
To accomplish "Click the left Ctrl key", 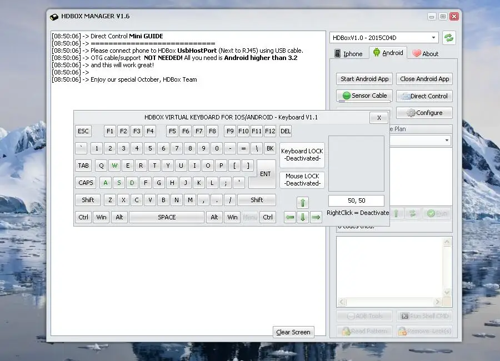I will click(83, 217).
